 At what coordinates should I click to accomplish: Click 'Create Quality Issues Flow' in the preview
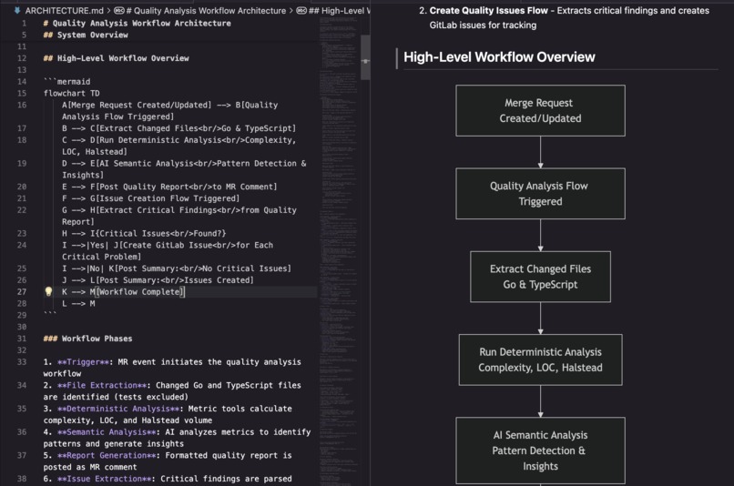click(x=489, y=10)
